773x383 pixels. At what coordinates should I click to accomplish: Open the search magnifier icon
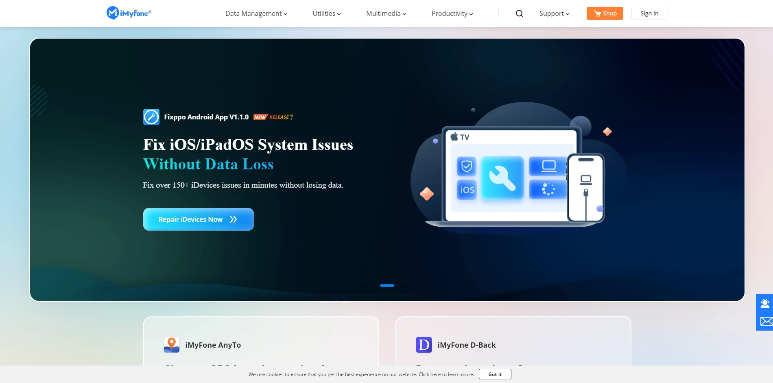click(x=519, y=13)
